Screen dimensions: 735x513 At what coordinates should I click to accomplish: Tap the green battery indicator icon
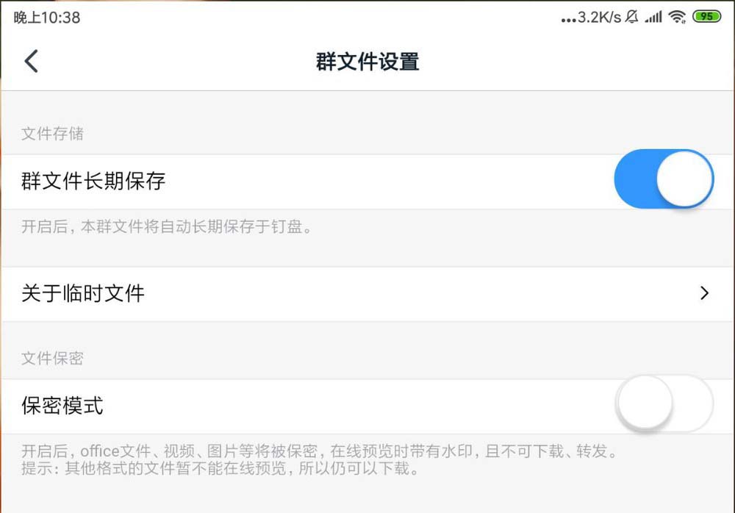pos(706,17)
